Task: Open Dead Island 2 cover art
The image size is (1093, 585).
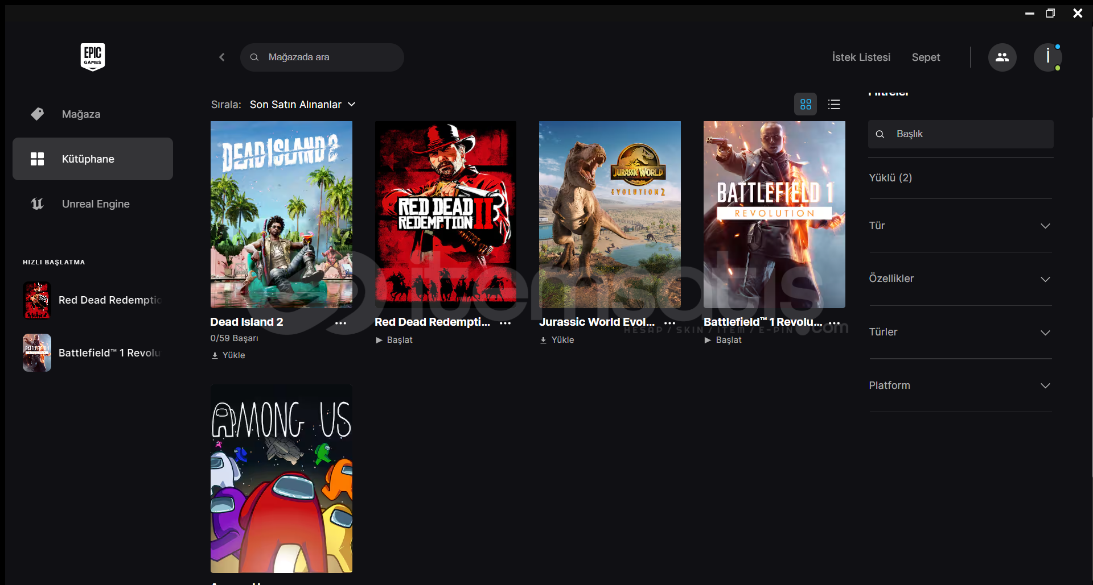Action: point(281,214)
